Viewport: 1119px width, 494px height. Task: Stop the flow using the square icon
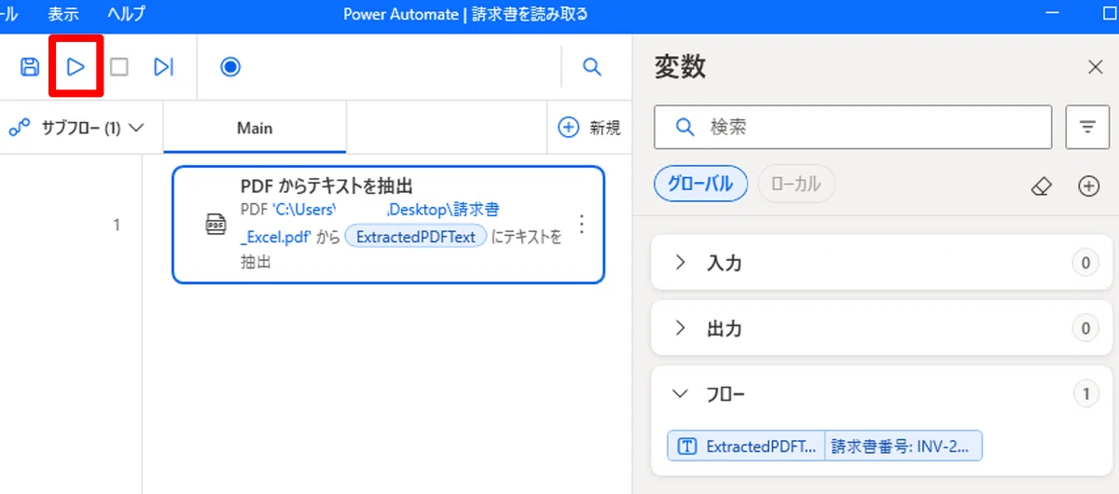pos(119,66)
